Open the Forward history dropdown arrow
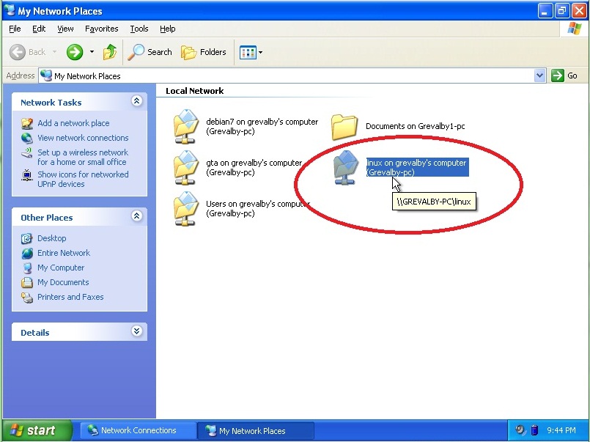 tap(92, 52)
